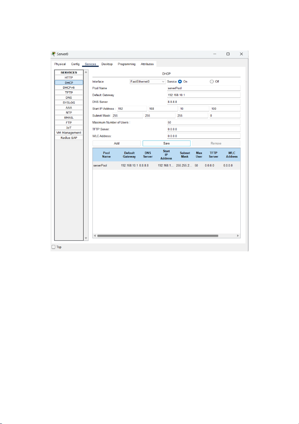This screenshot has height=424, width=299.
Task: Open the DHCPv6 service
Action: [69, 88]
